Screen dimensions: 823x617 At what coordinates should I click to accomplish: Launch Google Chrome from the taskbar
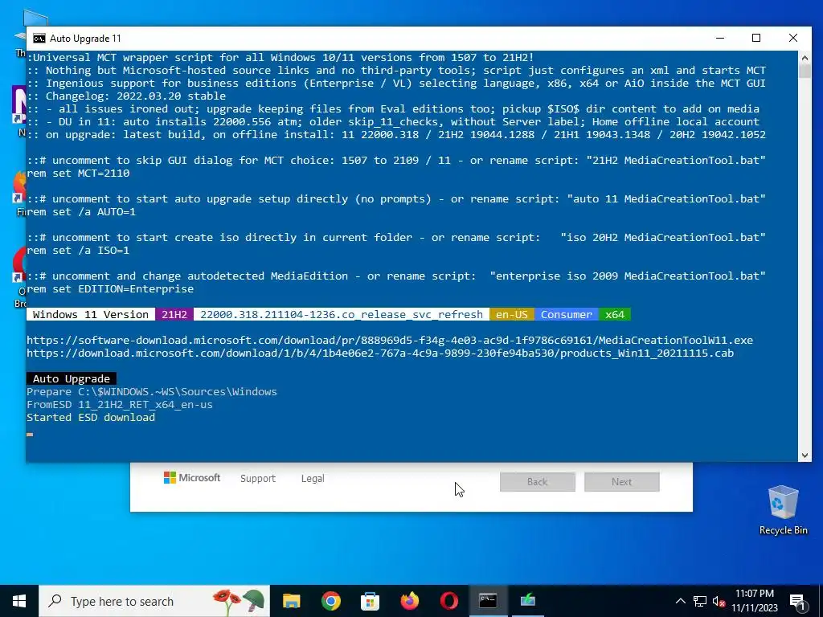pyautogui.click(x=330, y=601)
